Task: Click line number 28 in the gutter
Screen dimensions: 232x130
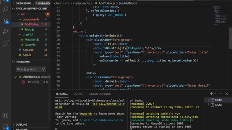Action: click(58, 36)
